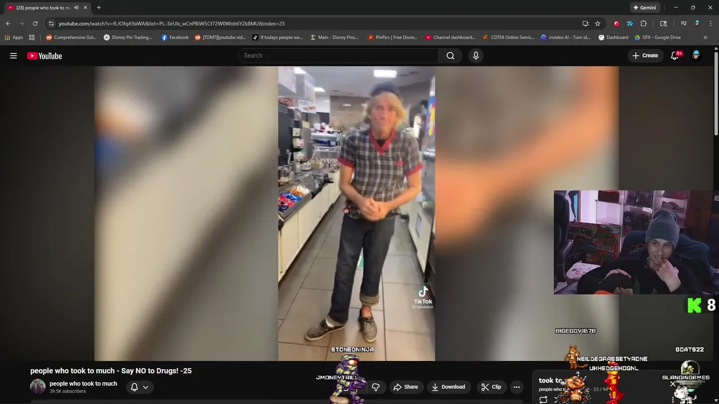
Task: Click the '39.5K subscribers' text
Action: click(x=67, y=391)
